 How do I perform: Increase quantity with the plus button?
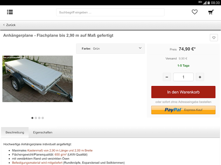[200, 77]
